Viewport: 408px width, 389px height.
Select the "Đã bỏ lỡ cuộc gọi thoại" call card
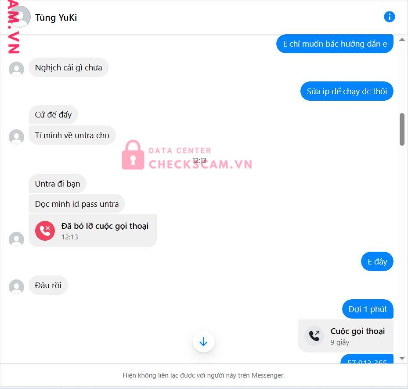coord(93,231)
